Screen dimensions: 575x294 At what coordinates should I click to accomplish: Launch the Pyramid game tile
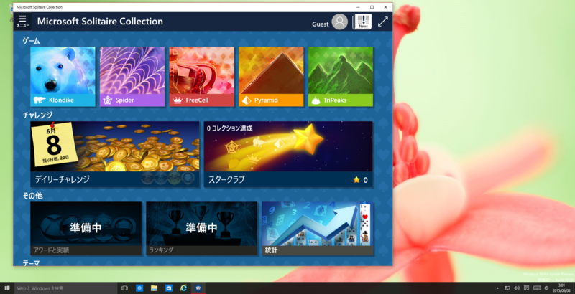pos(271,77)
